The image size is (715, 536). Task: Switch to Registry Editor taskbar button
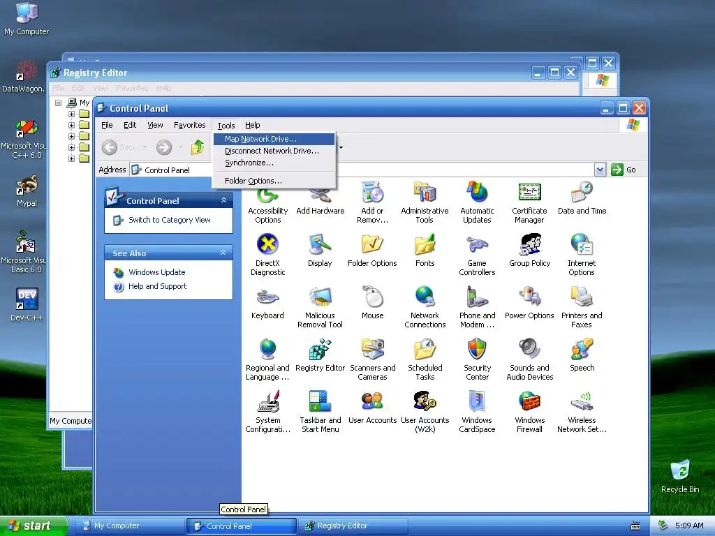point(353,526)
